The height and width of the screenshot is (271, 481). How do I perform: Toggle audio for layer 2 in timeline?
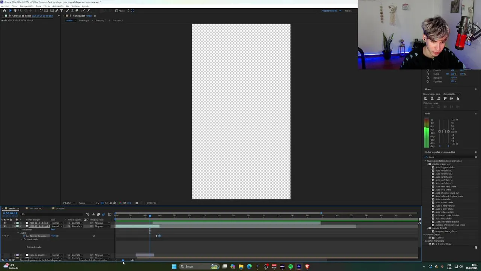coord(5,226)
